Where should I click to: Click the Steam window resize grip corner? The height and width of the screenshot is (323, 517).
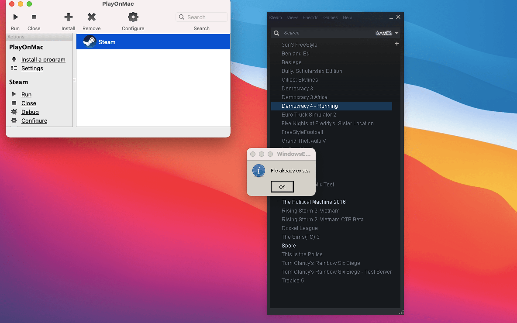click(x=401, y=312)
